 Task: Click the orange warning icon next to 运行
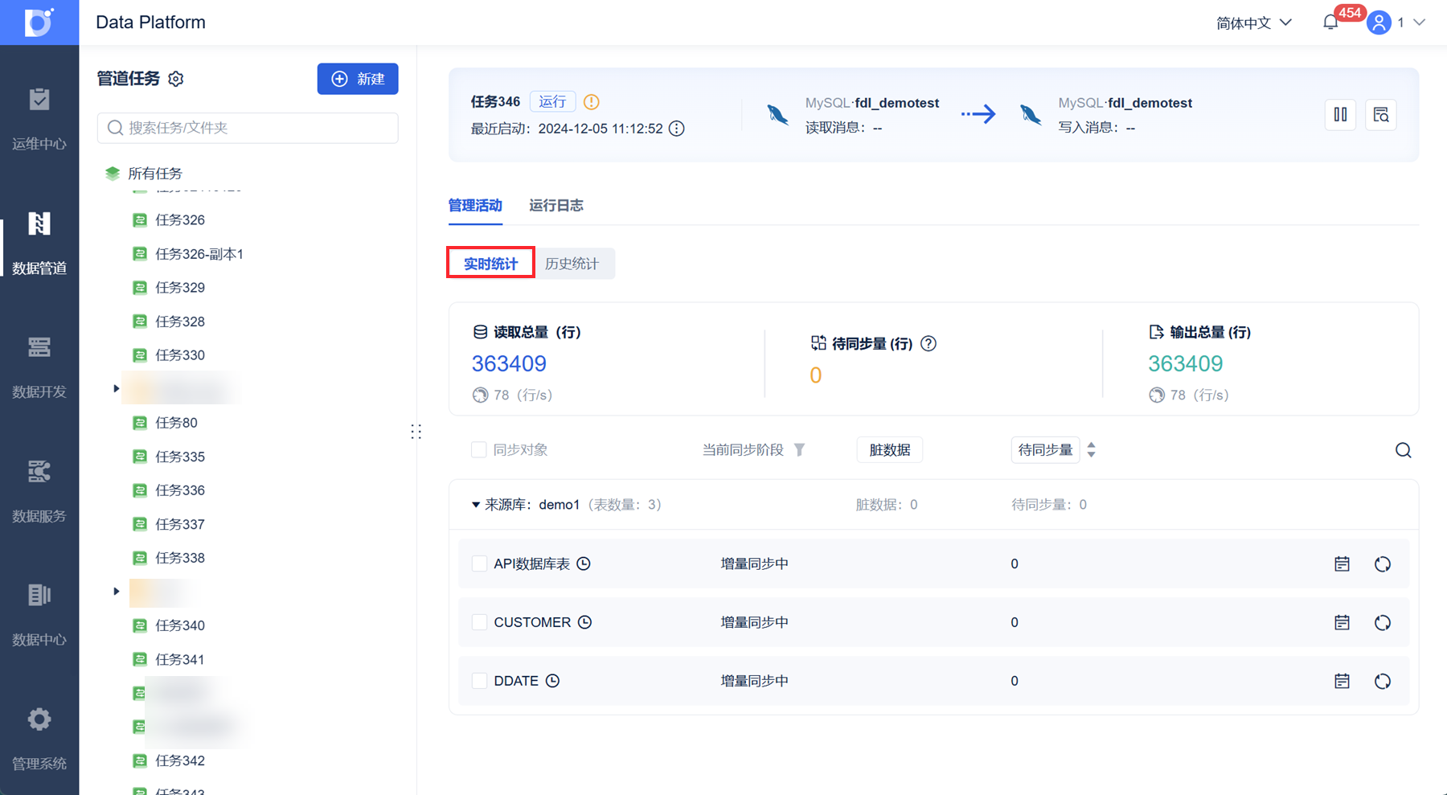click(592, 102)
